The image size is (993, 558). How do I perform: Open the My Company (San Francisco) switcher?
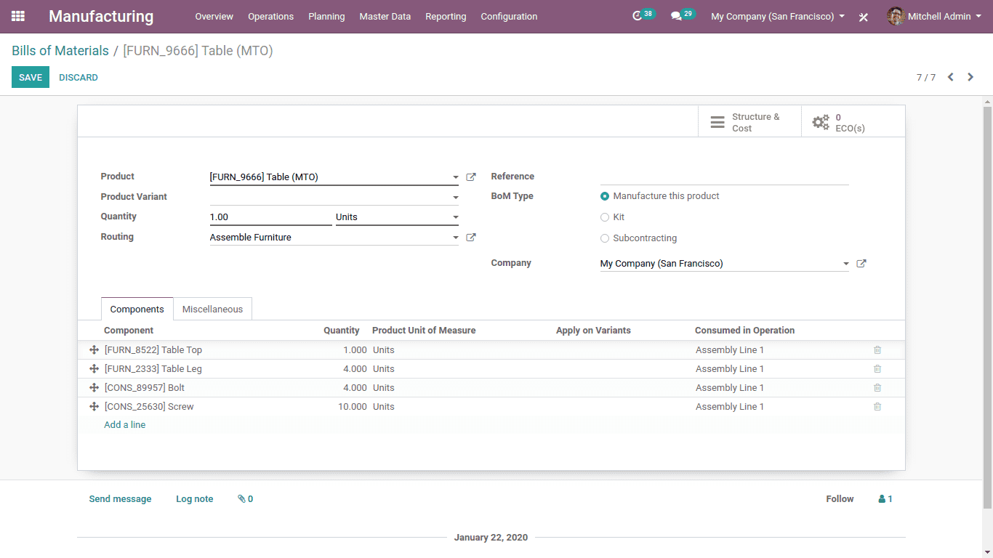pyautogui.click(x=778, y=16)
